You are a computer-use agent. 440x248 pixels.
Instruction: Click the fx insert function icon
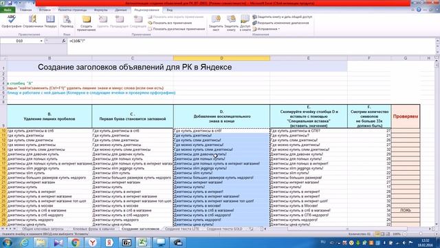point(64,41)
